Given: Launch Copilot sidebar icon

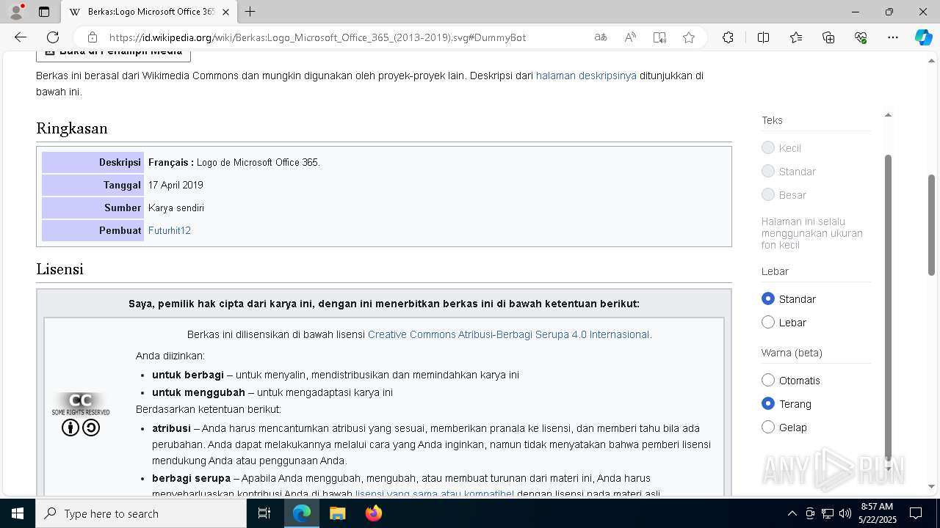Looking at the screenshot, I should click(x=923, y=37).
